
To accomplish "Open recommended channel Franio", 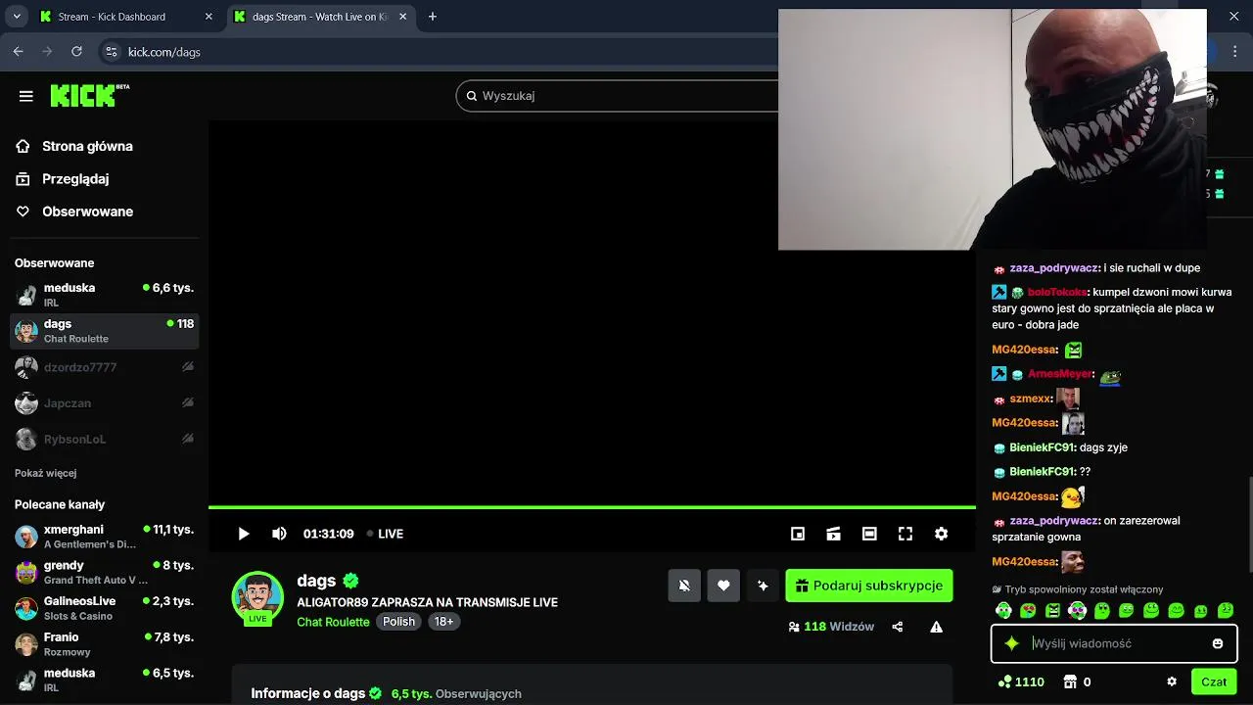I will click(105, 644).
